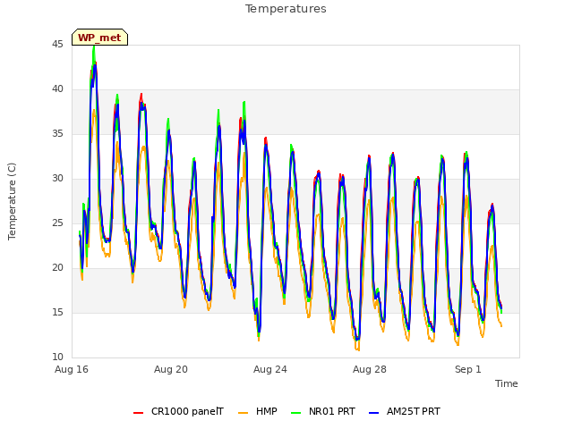
Task: Click the red CR1000 panelT legend swatch
Action: pos(138,413)
